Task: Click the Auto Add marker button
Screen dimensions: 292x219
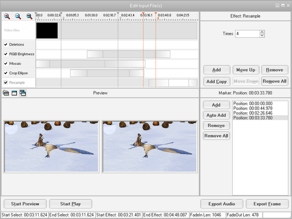Action: pos(216,115)
